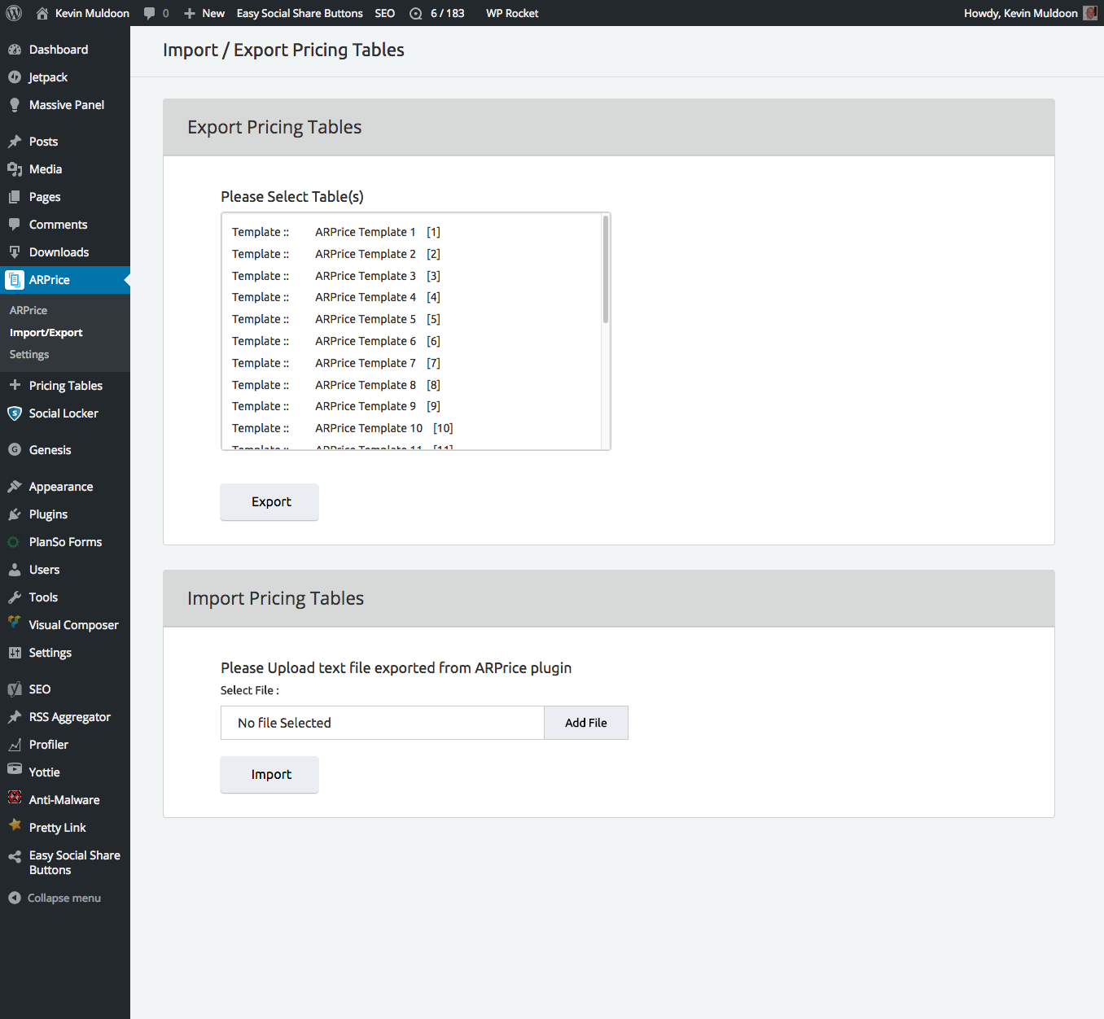Viewport: 1104px width, 1019px height.
Task: Click the Yoast SEO icon in sidebar
Action: coord(15,689)
